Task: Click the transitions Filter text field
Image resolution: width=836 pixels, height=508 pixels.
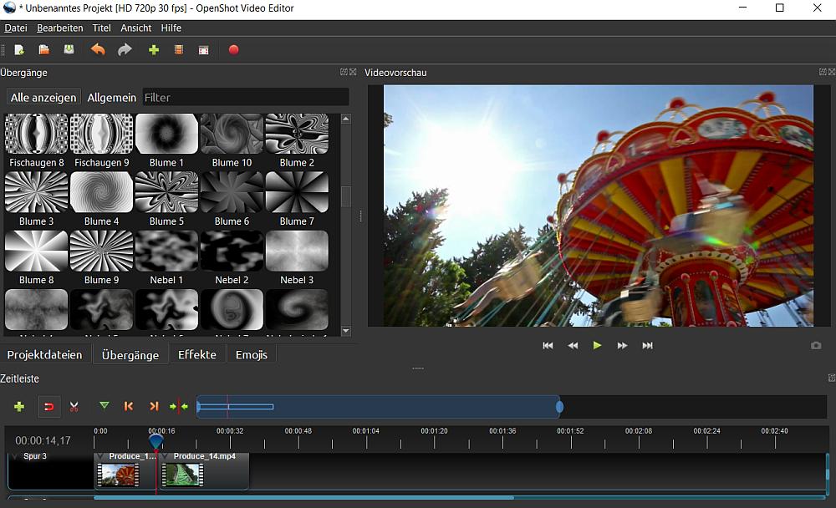Action: click(246, 98)
